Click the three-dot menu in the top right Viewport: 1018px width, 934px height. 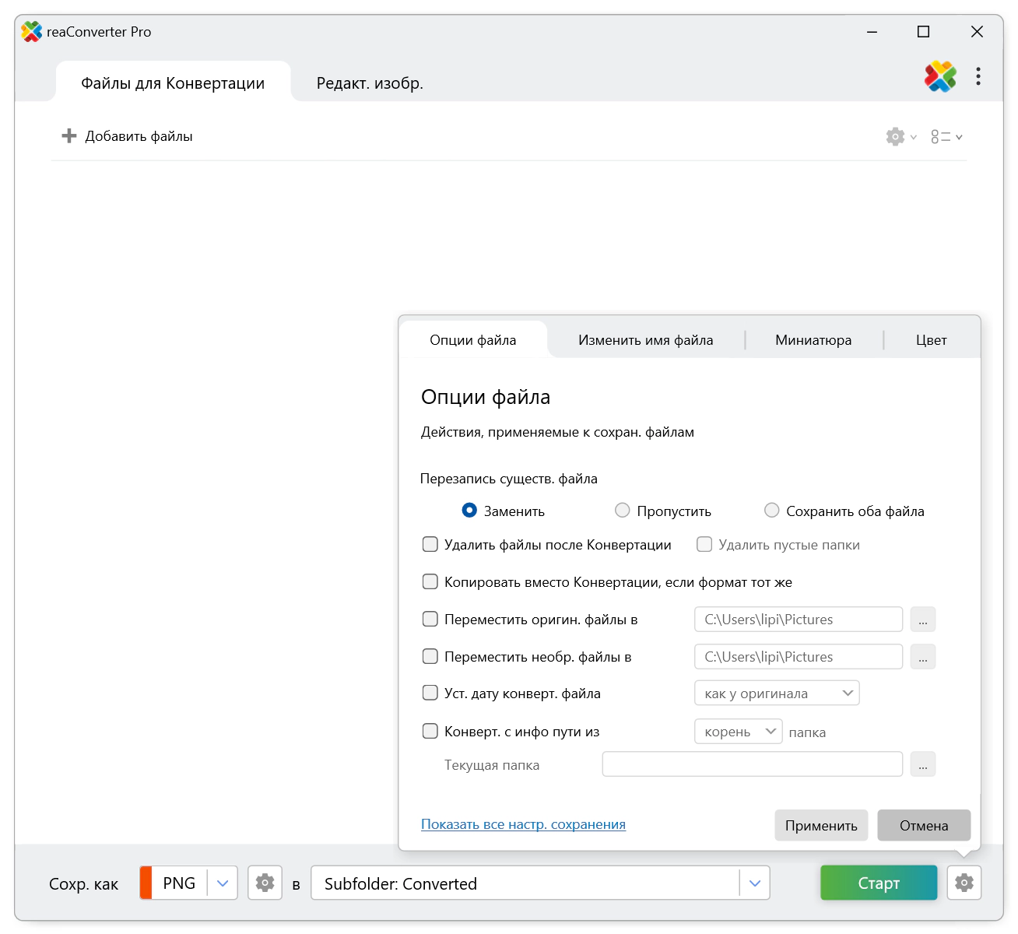coord(978,76)
